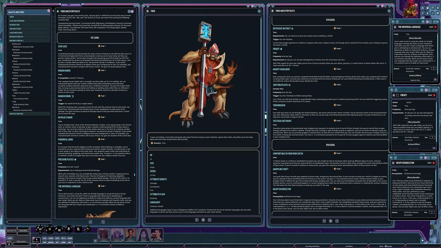Open the Difficulty Mod dropdown

pos(21,244)
